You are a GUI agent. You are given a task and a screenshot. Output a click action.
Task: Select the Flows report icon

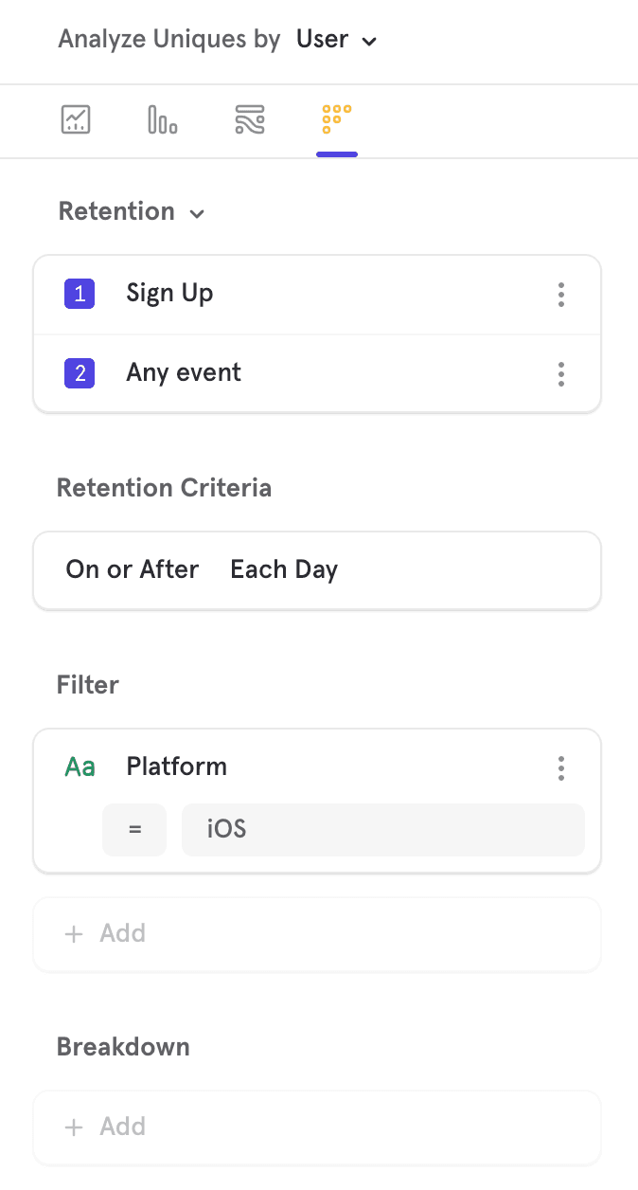(250, 120)
